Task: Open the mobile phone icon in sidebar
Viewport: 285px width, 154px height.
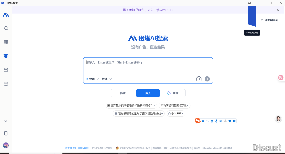Action: point(6,133)
